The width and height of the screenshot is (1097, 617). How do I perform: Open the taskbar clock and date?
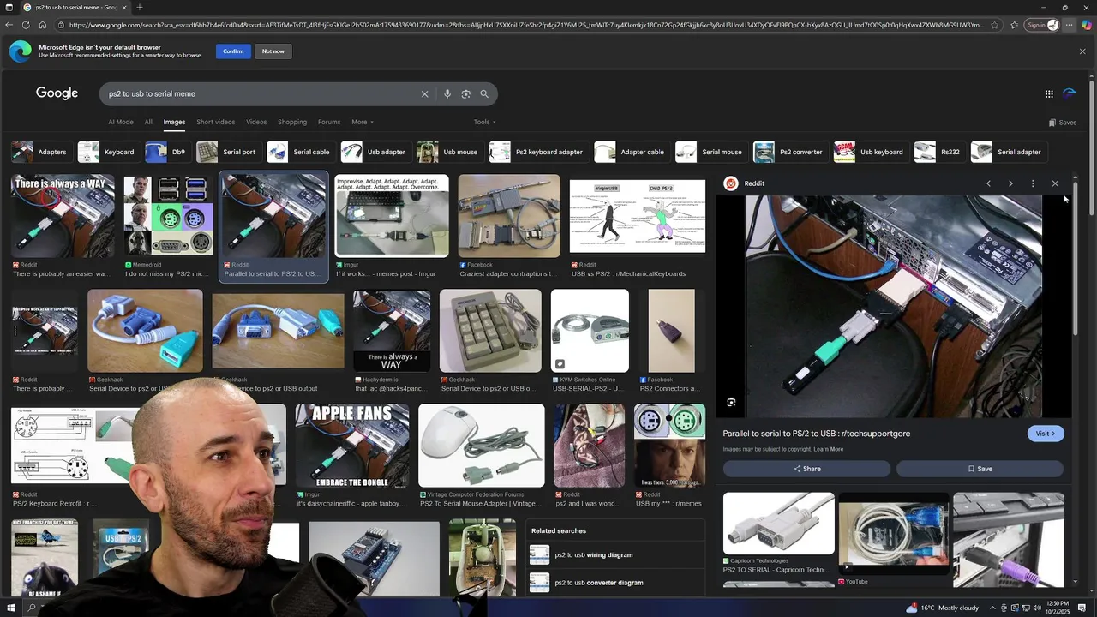[x=1057, y=608]
